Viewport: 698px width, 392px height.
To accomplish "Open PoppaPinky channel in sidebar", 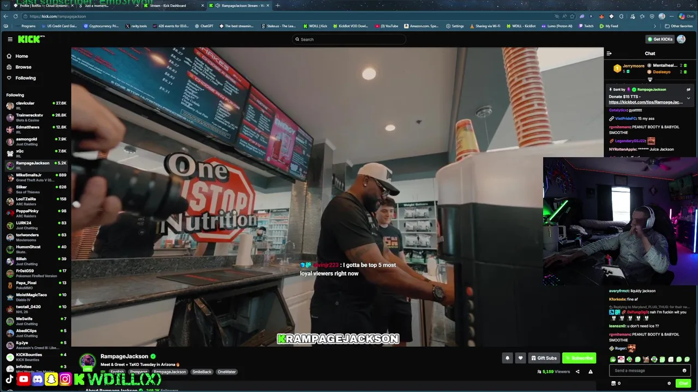I will pyautogui.click(x=35, y=213).
